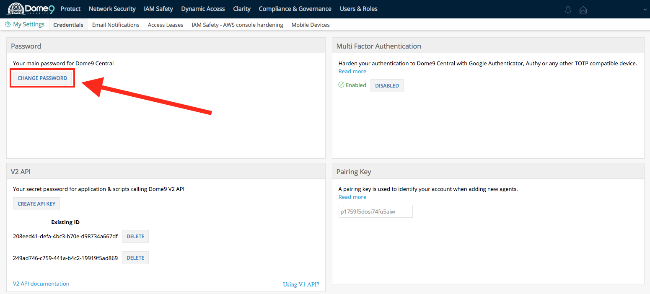Click the My Settings gear icon
650x294 pixels.
[x=8, y=25]
